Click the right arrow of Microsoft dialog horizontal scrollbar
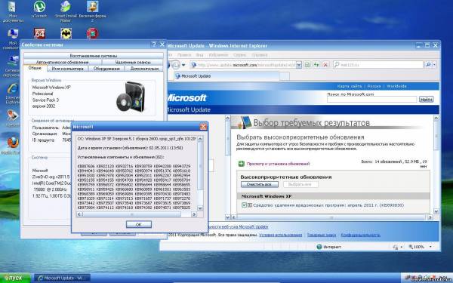 [x=194, y=214]
